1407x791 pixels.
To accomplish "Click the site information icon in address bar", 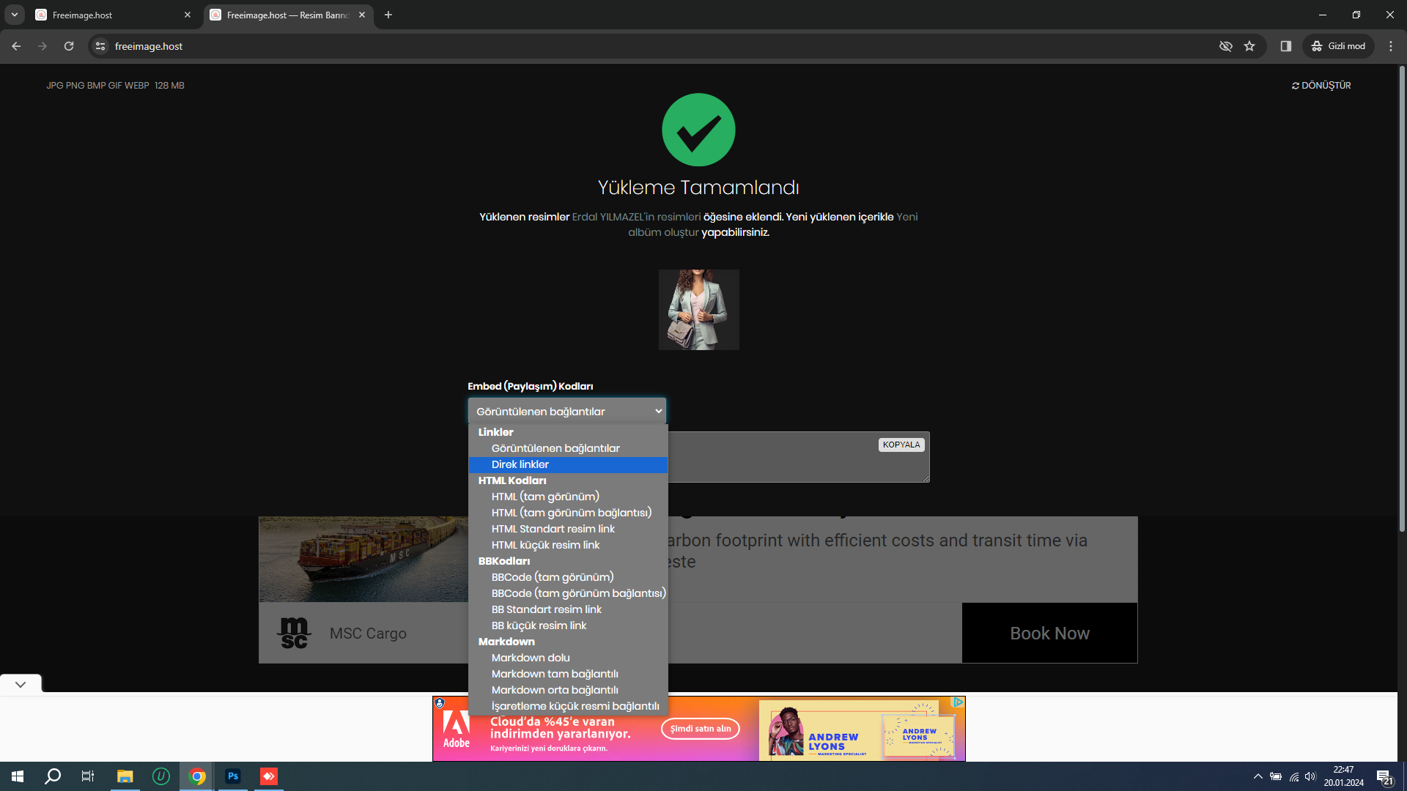I will 100,46.
